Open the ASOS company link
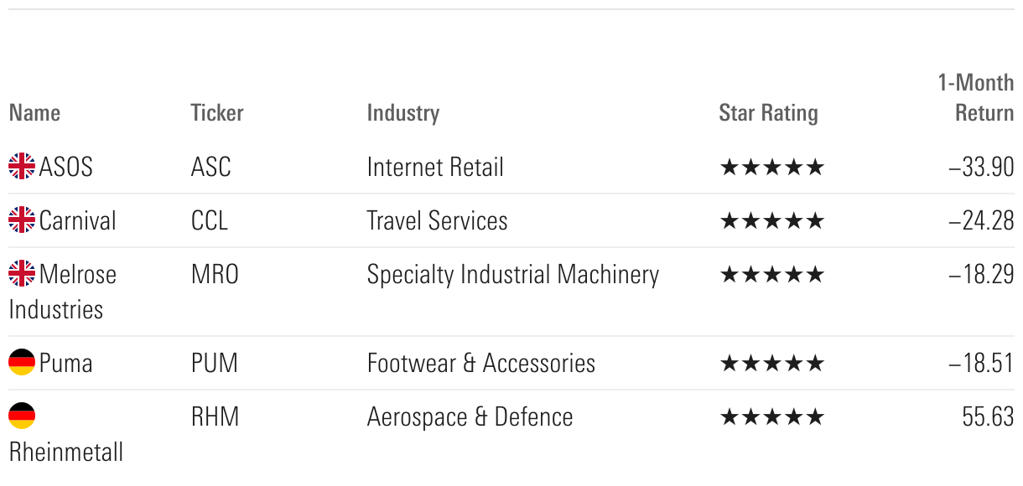 coord(66,167)
